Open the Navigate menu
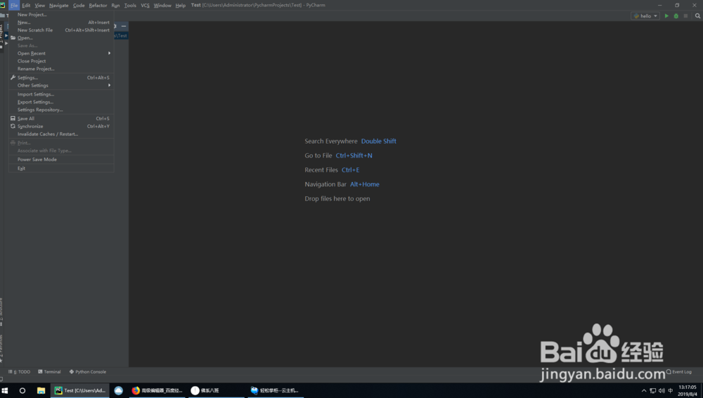The image size is (703, 398). [59, 6]
